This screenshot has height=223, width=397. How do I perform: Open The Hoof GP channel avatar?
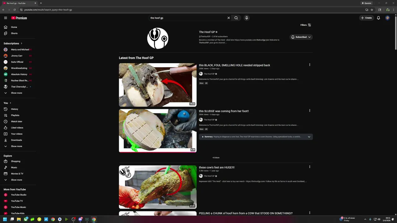coord(158,38)
